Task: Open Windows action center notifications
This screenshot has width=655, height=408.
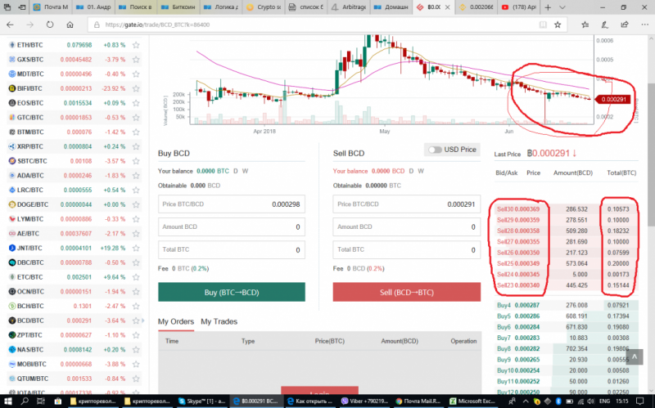Action: (x=639, y=401)
